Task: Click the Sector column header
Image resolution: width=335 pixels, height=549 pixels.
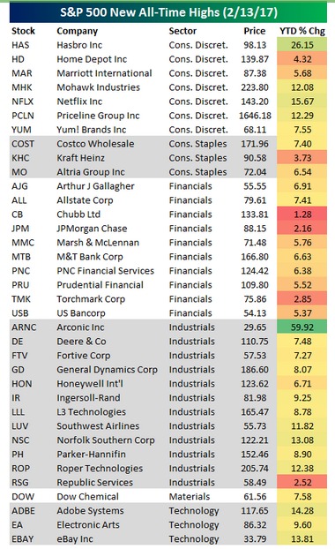Action: click(x=182, y=31)
